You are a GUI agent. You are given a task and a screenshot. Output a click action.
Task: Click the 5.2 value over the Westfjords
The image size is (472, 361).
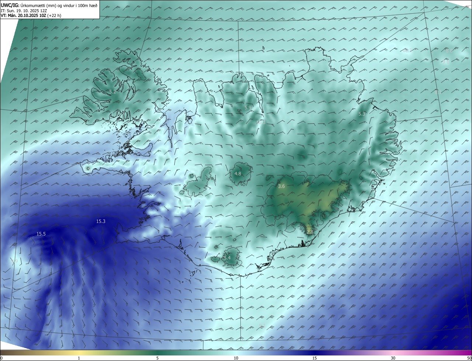pyautogui.click(x=112, y=92)
